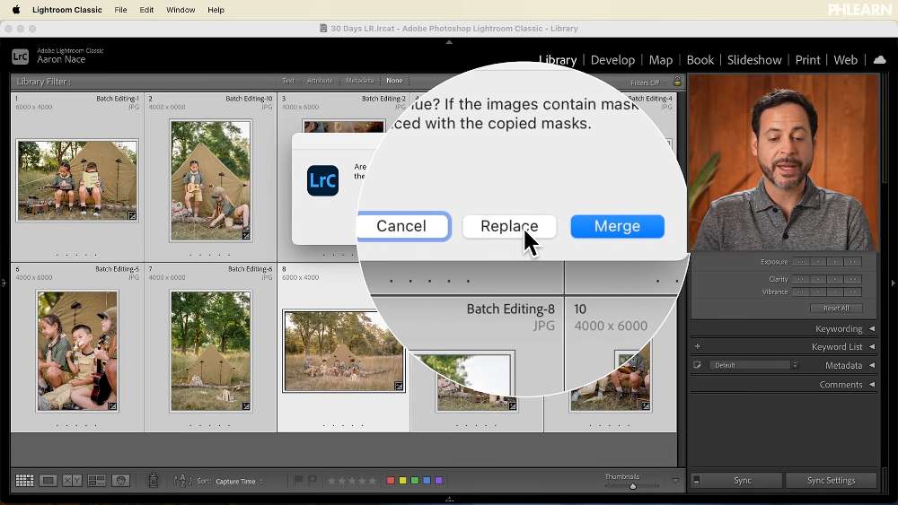Open the File menu
The height and width of the screenshot is (505, 898).
pyautogui.click(x=120, y=10)
